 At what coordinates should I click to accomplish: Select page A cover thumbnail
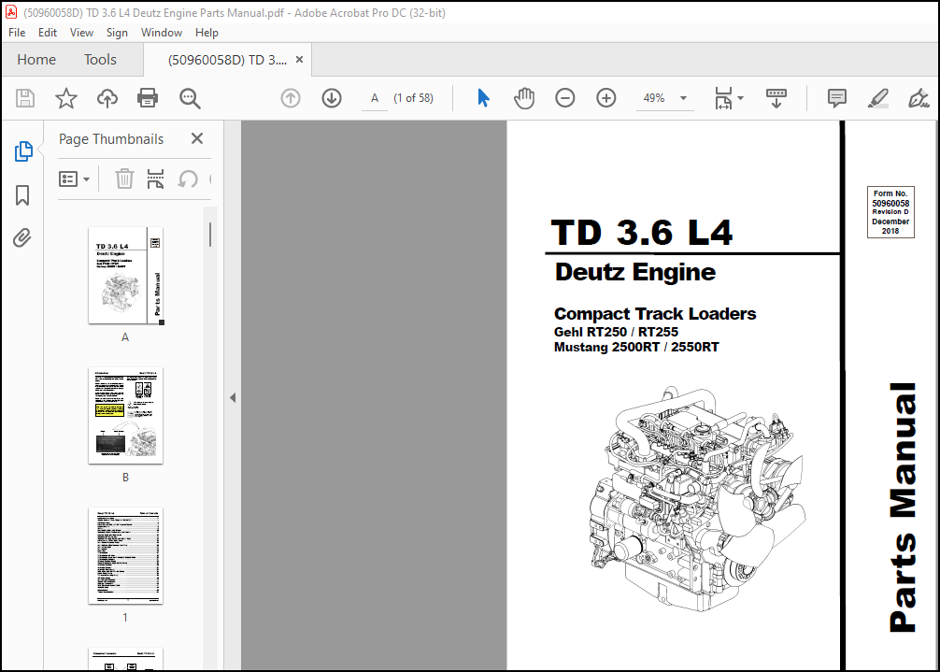125,275
